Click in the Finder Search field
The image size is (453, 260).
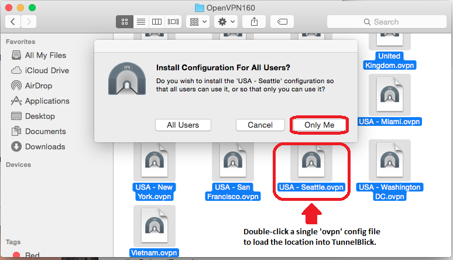(x=385, y=22)
